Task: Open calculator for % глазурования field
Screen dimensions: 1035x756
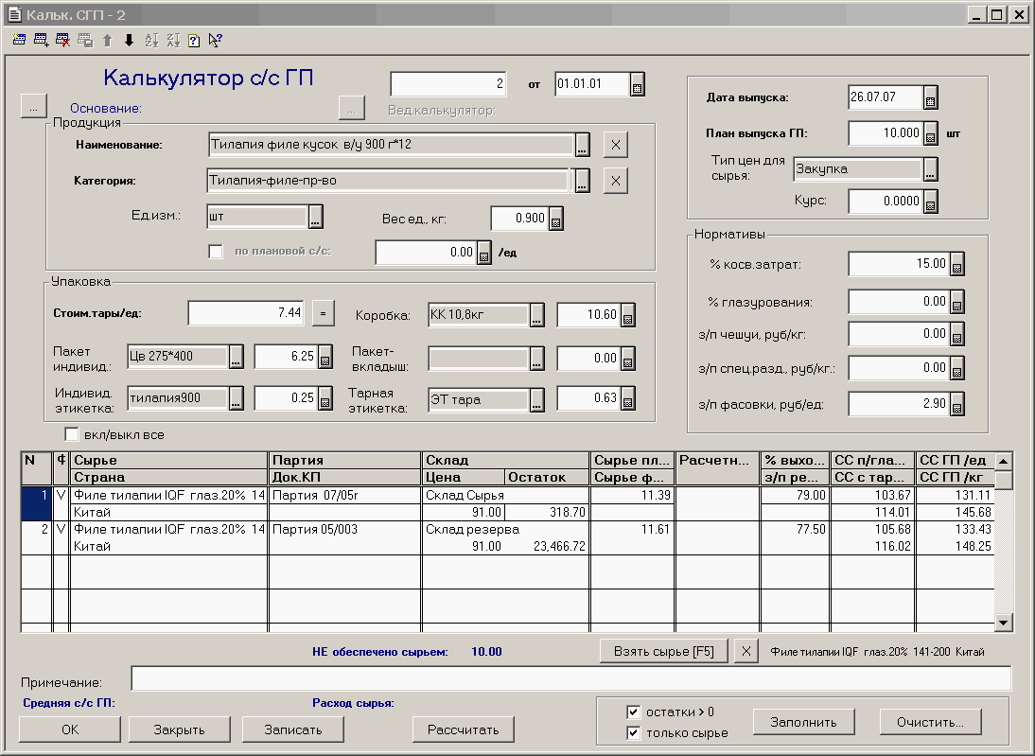Action: 956,302
